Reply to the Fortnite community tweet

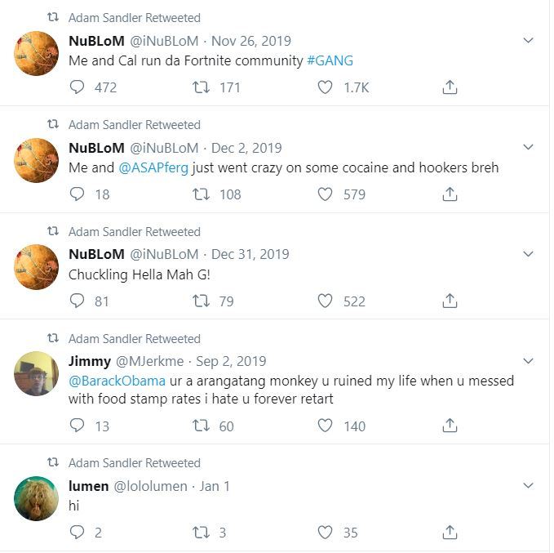point(78,87)
